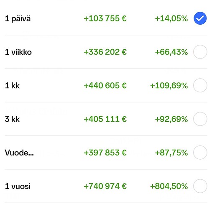Viewport: 212px width, 209px height.
Task: Click the +14,05% percentage value
Action: tap(171, 18)
